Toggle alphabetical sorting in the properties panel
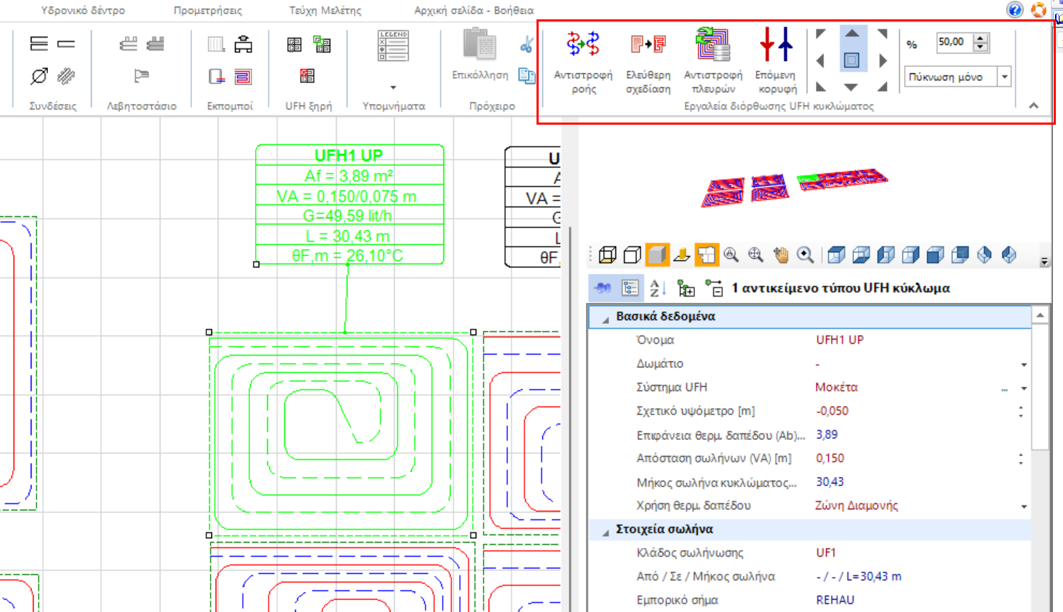 (x=655, y=288)
